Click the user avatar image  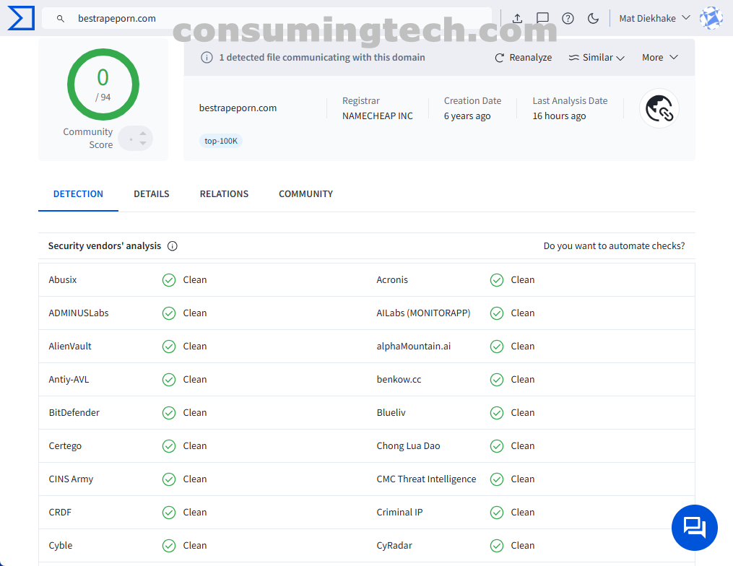click(x=711, y=18)
